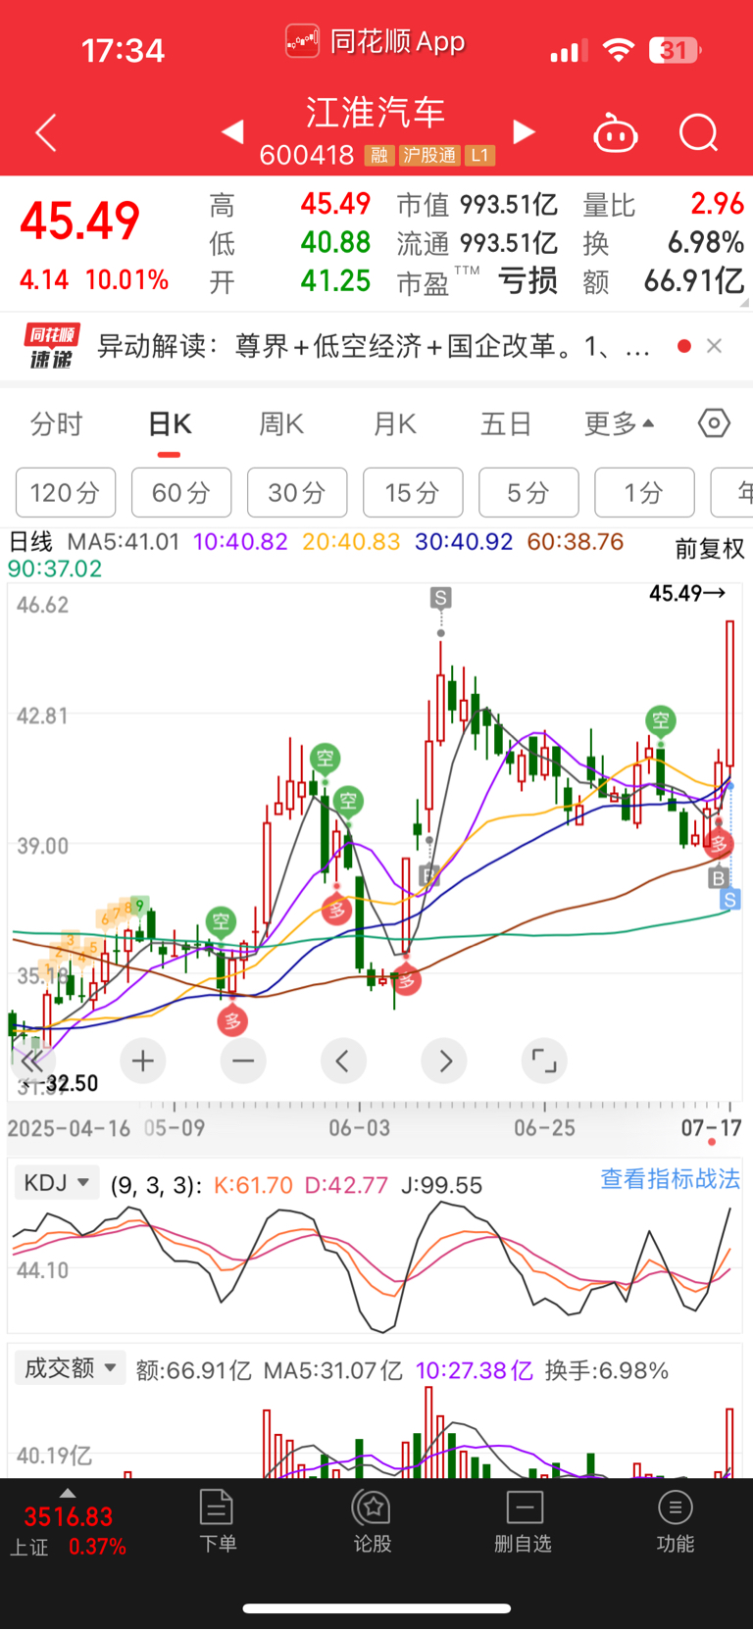The image size is (753, 1630).
Task: Tap the current price 45.49
Action: [x=80, y=221]
